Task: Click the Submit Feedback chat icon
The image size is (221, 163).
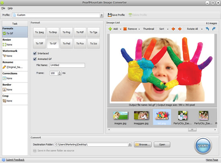Action: tap(4, 160)
